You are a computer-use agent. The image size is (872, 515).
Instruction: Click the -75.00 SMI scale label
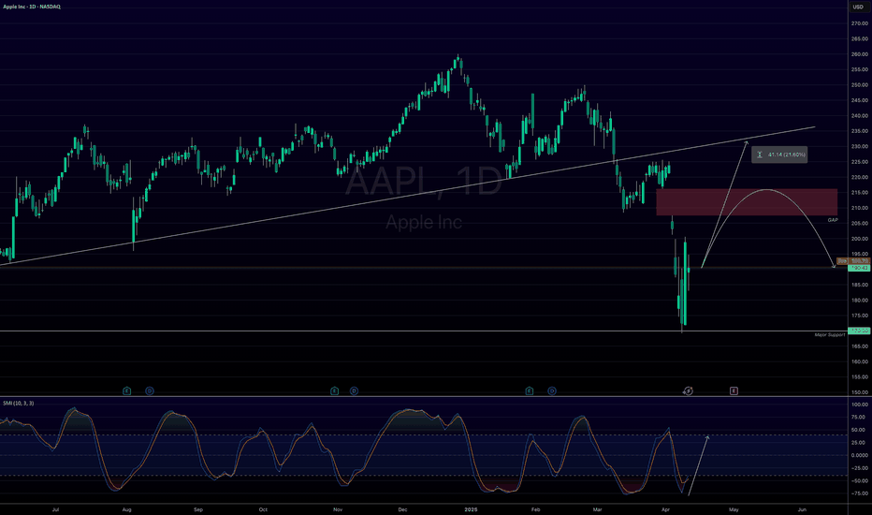[859, 493]
